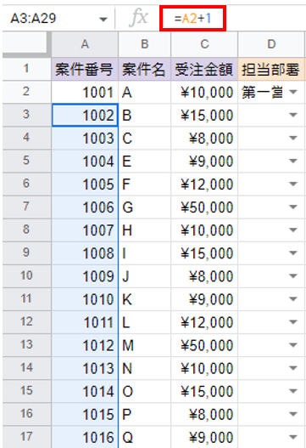
Task: Select the cell with project name M
Action: point(145,345)
